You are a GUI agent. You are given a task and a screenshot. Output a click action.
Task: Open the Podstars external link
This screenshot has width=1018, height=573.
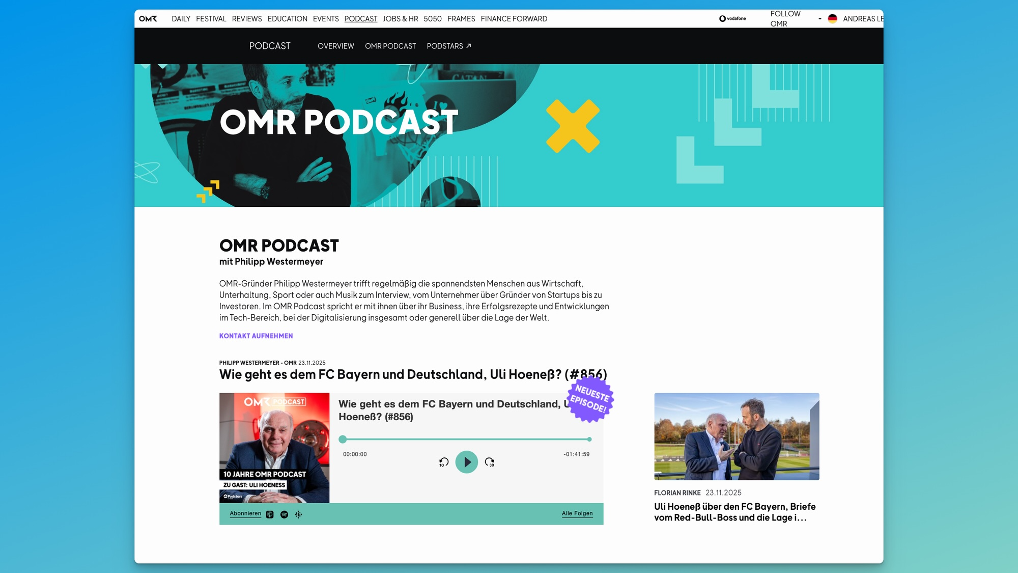click(x=448, y=46)
